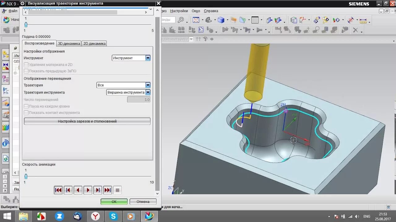Click the 'Скорость анимации' slider handle
Image resolution: width=396 pixels, height=222 pixels.
point(26,176)
